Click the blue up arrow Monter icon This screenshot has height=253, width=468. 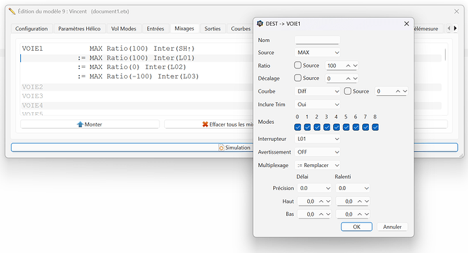80,124
